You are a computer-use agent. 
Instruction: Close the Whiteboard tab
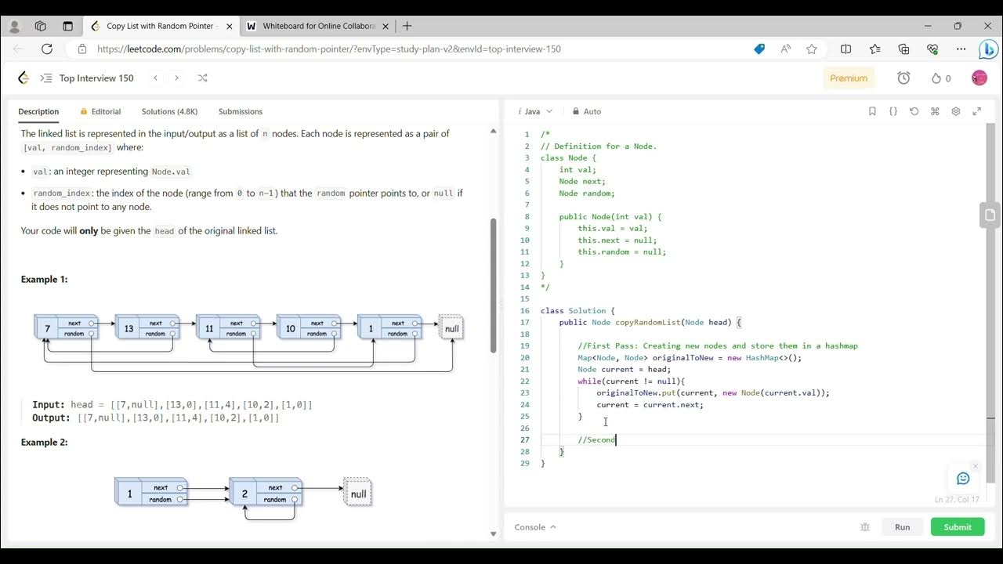point(387,26)
